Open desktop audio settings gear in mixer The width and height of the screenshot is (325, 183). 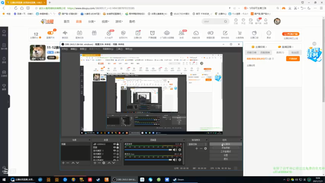180,150
